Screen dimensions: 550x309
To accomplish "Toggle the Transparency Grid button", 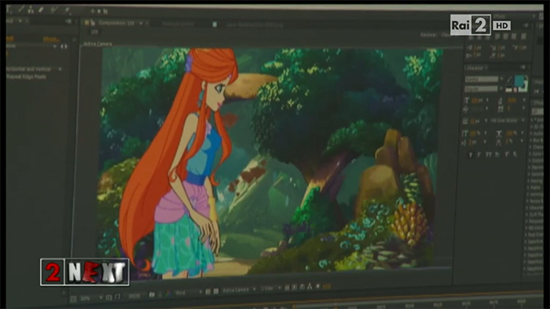I will click(x=216, y=291).
